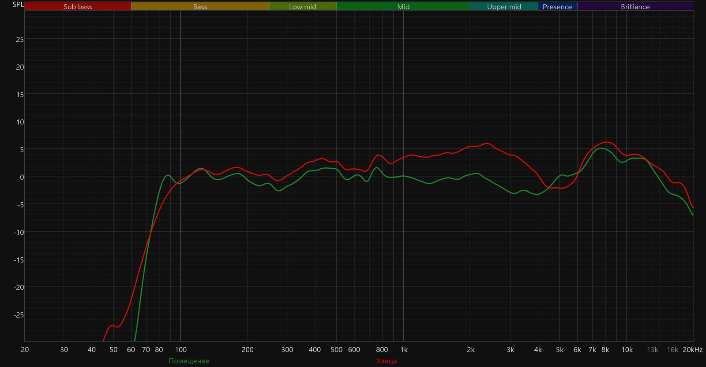This screenshot has width=706, height=367.
Task: Click the 5k frequency axis label
Action: tap(560, 349)
